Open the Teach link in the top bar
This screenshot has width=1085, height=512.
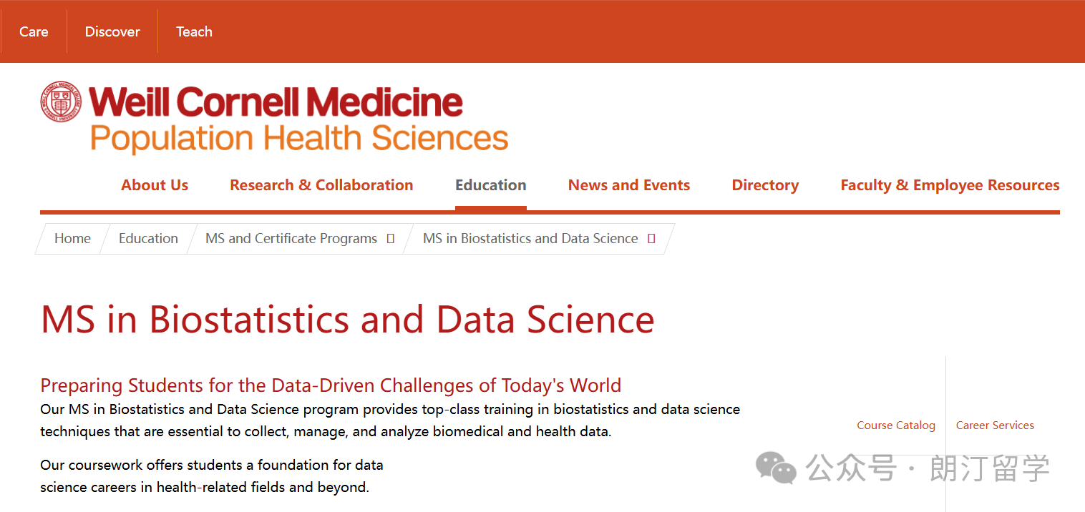(194, 31)
